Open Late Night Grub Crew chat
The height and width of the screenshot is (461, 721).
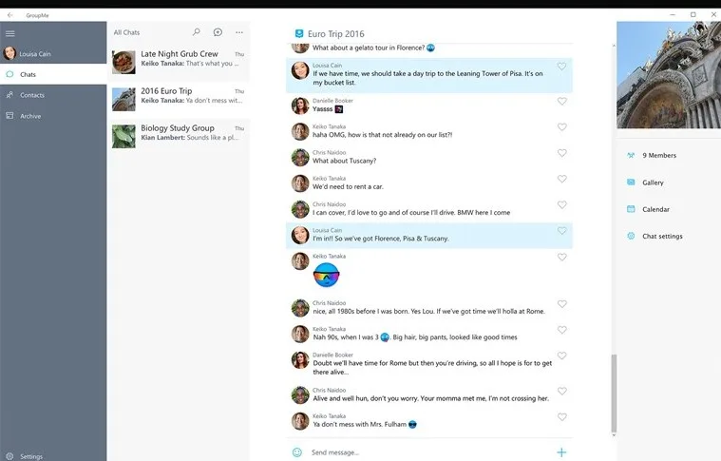point(179,61)
